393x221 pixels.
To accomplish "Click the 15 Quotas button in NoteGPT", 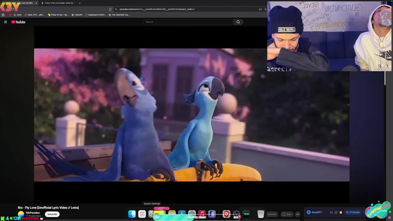I will point(353,212).
